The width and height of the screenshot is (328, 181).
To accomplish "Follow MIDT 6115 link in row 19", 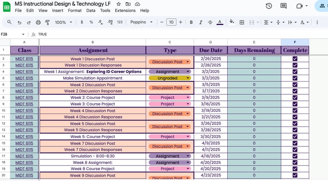I will (x=24, y=169).
